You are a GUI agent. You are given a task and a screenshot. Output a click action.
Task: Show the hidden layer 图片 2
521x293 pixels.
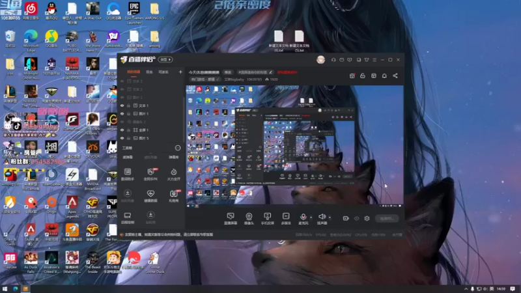click(x=122, y=97)
